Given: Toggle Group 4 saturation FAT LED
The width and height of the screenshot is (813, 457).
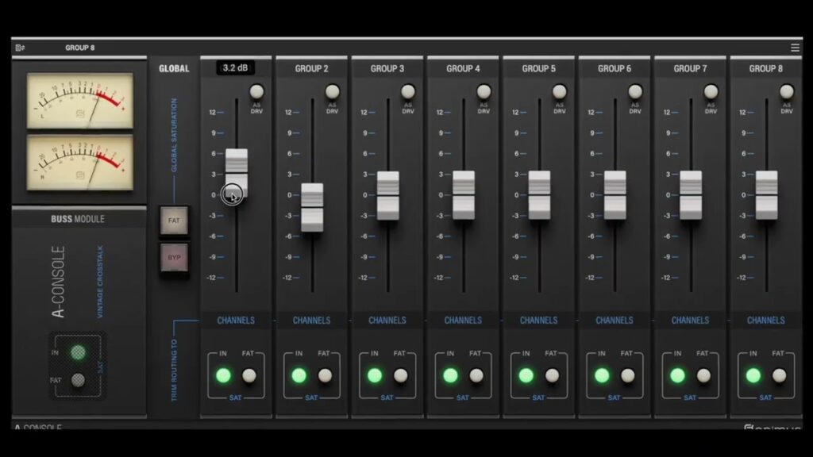Looking at the screenshot, I should [x=476, y=375].
